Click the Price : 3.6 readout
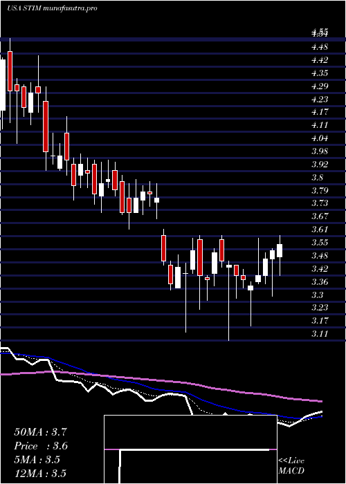Viewport: 346px width, 484px height. click(x=40, y=446)
